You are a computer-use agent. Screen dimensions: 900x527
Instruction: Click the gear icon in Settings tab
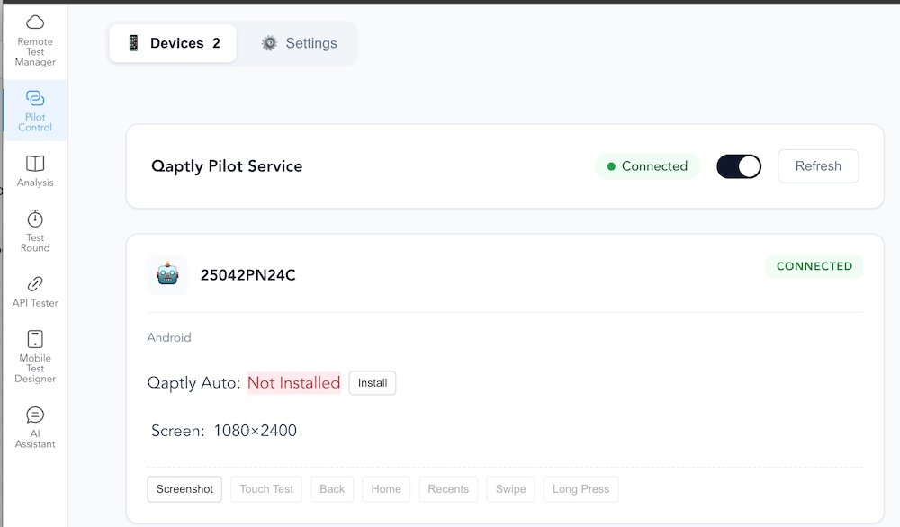(x=269, y=43)
